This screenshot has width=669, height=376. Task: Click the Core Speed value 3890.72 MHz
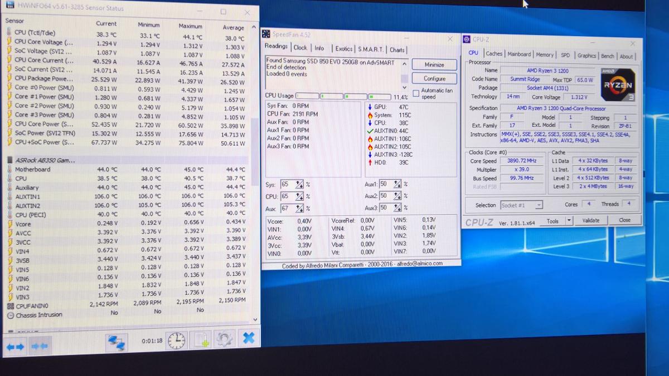[520, 161]
